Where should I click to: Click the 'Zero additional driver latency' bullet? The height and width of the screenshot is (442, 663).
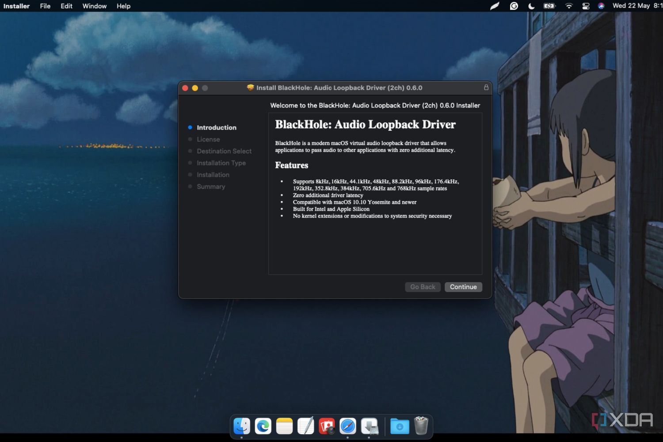(x=328, y=195)
